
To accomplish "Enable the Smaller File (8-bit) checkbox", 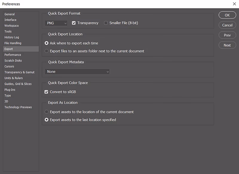I will 106,23.
